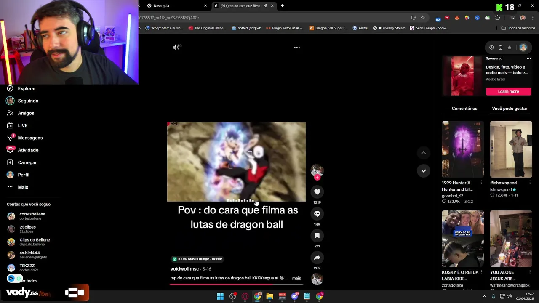The width and height of the screenshot is (539, 303).
Task: Open the Adobe Brasil ad thumbnail
Action: point(462,76)
